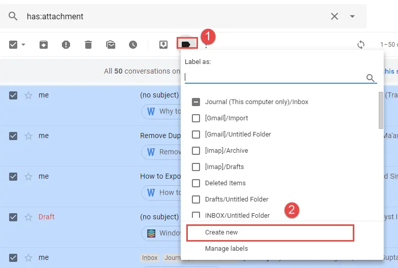Click the Labels toolbar icon
Viewport: 398px width, 268px height.
(187, 44)
